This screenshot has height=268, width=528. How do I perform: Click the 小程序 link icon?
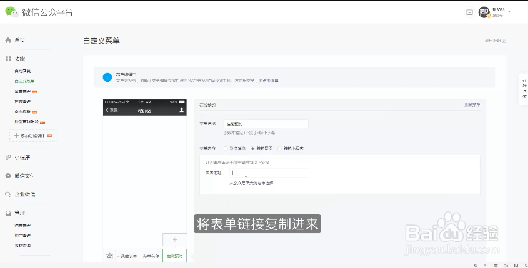click(x=8, y=157)
